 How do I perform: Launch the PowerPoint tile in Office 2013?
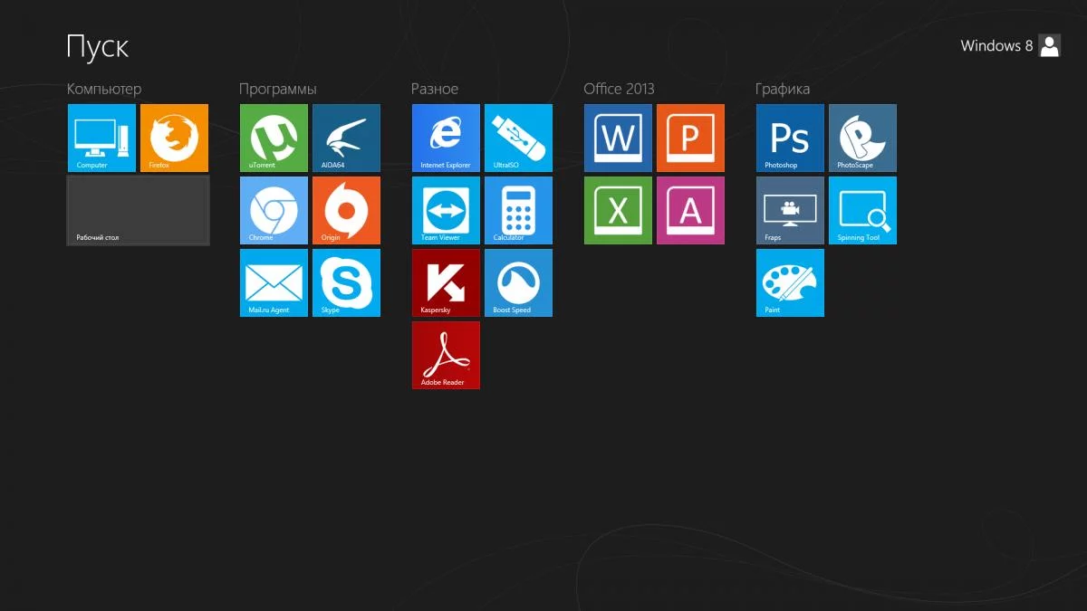(690, 138)
